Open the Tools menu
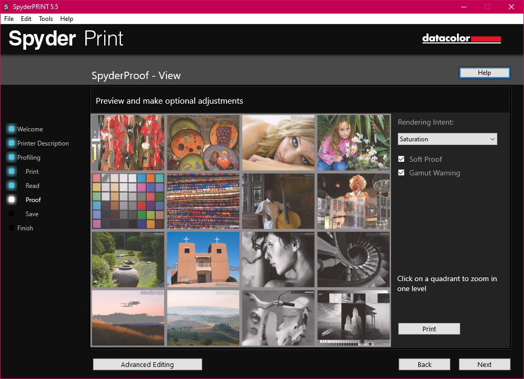Image resolution: width=524 pixels, height=379 pixels. 46,19
